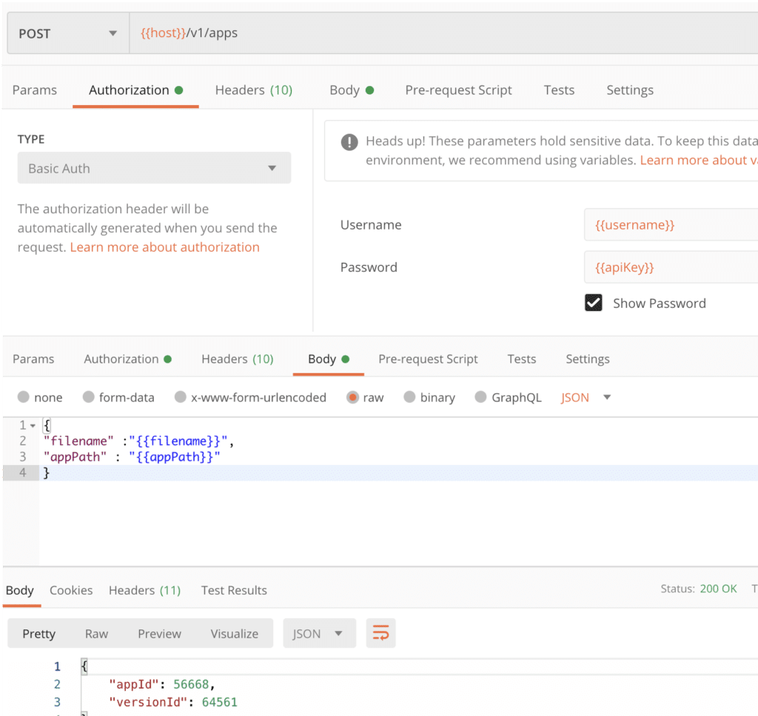Click line number 4 in the request editor gutter
The width and height of the screenshot is (758, 716).
pyautogui.click(x=23, y=472)
